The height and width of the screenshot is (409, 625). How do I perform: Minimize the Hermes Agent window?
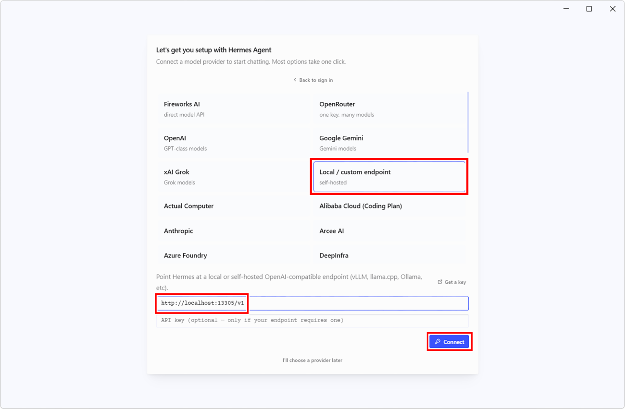566,9
